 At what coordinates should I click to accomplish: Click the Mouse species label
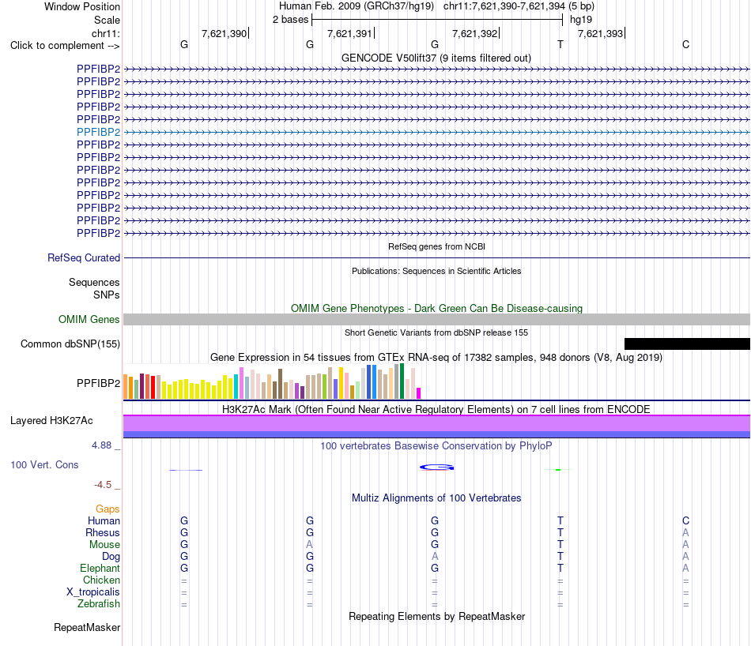(104, 545)
